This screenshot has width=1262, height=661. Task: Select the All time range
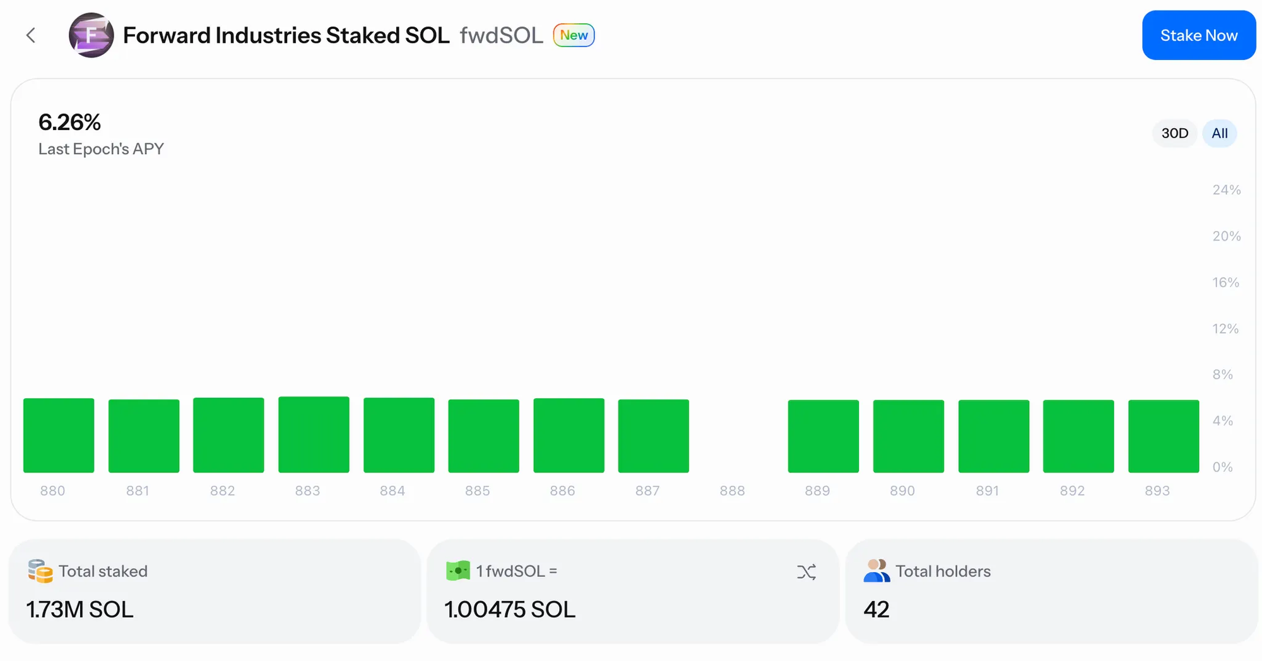coord(1219,133)
